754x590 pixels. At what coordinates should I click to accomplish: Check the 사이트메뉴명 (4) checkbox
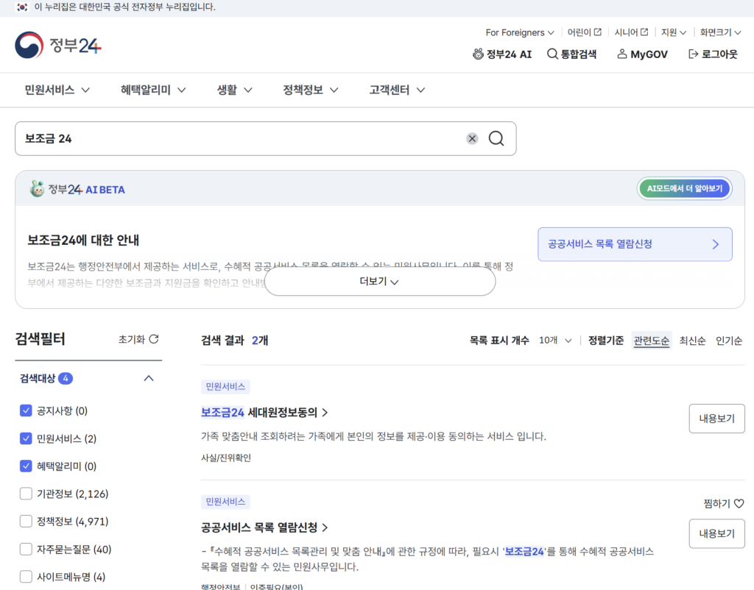click(x=26, y=576)
